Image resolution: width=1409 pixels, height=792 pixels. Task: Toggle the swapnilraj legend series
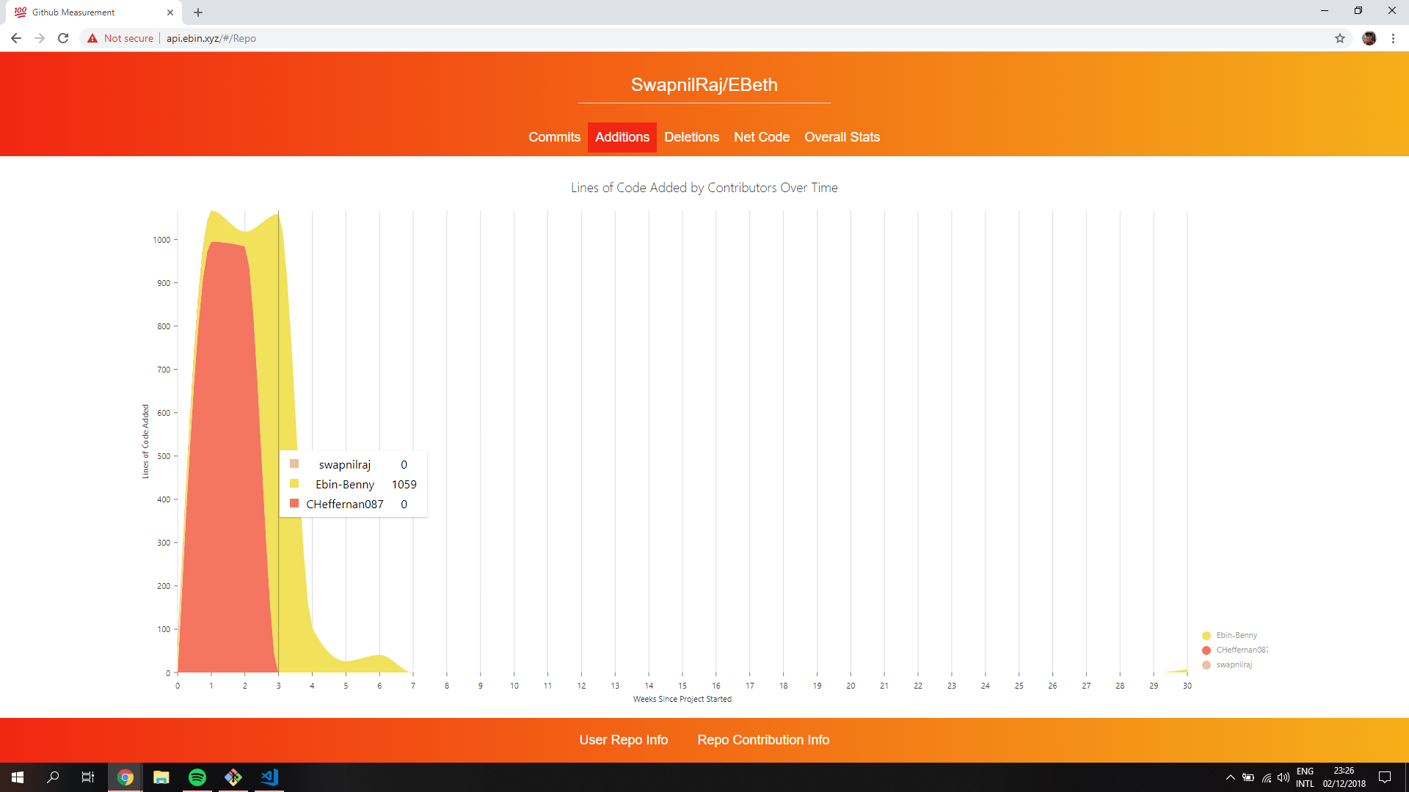point(1233,665)
